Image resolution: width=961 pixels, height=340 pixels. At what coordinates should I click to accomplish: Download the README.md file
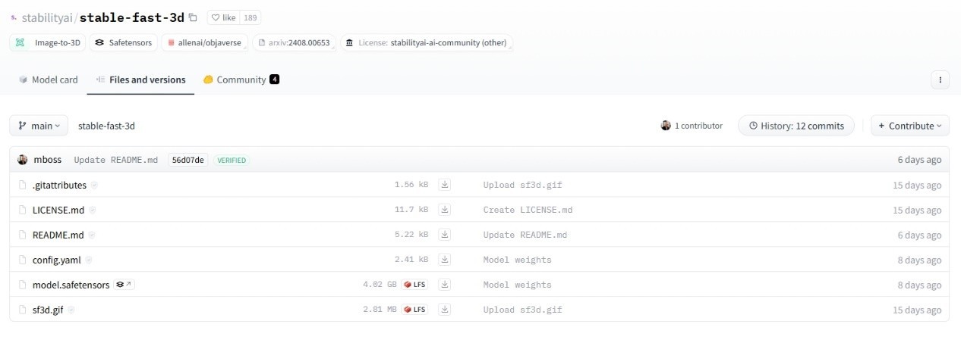445,235
